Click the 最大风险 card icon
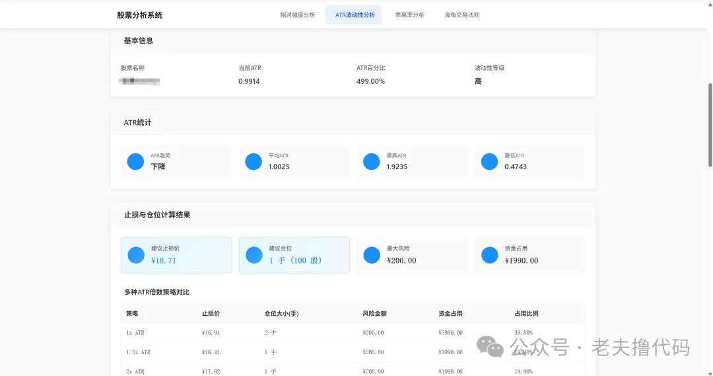 point(372,255)
